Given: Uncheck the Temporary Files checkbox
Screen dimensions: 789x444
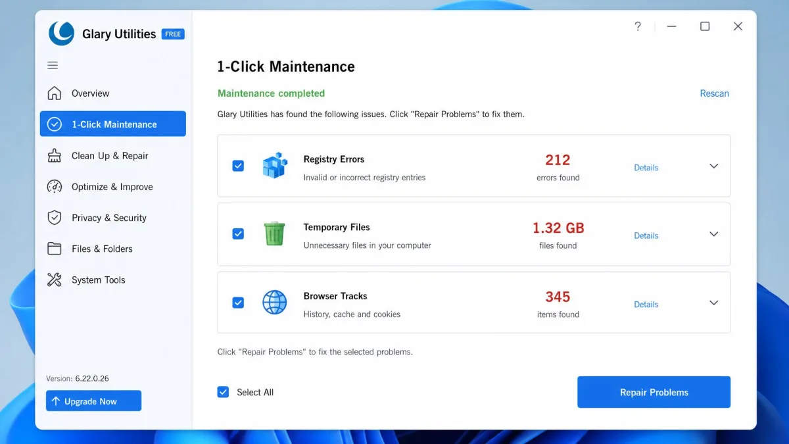Looking at the screenshot, I should pyautogui.click(x=238, y=234).
